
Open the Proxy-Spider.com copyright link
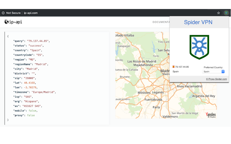(x=216, y=79)
